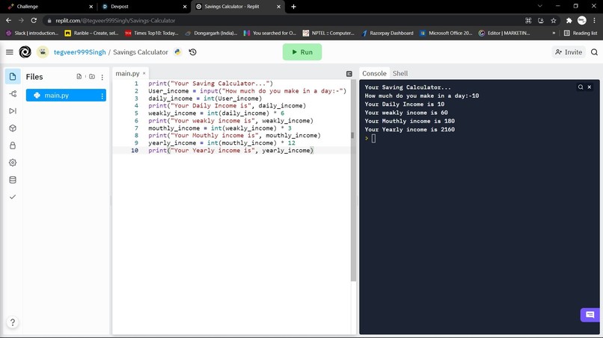The height and width of the screenshot is (338, 603).
Task: Open the Chrome three-dot menu
Action: tap(595, 20)
